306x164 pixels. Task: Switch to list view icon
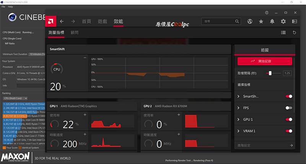(283, 32)
